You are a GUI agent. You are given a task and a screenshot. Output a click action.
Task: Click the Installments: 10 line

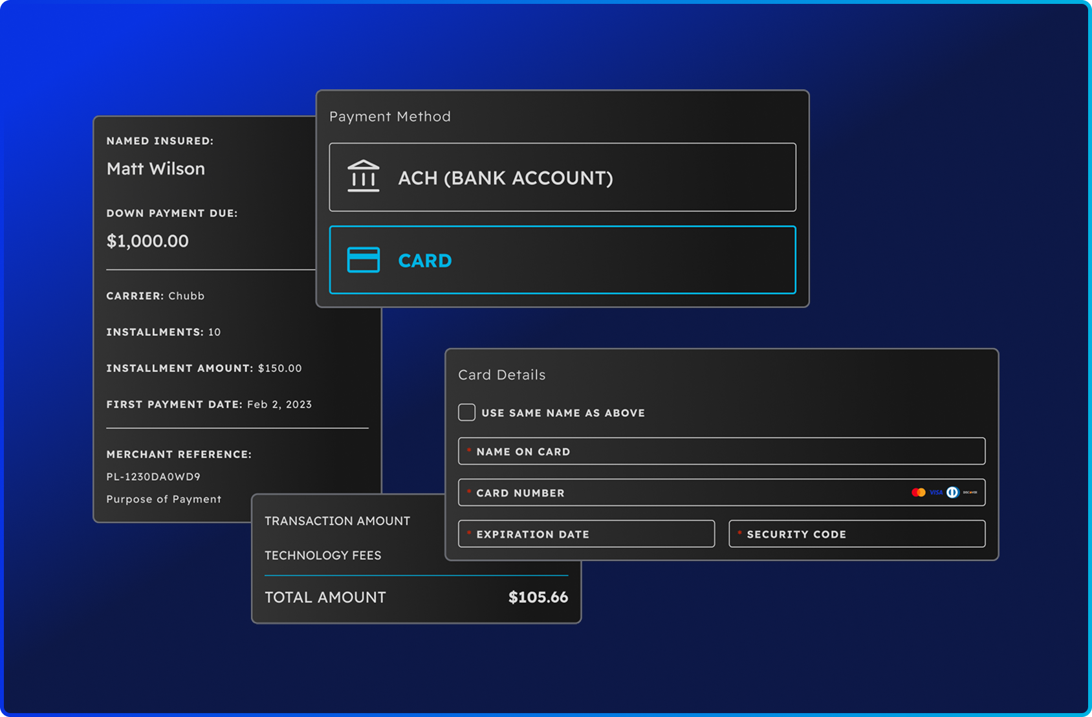click(x=164, y=332)
